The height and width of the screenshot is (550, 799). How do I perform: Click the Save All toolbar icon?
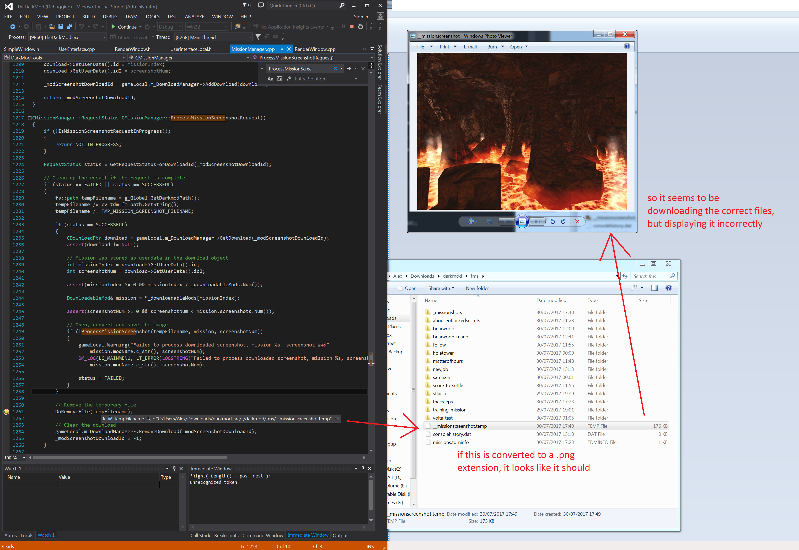[x=69, y=27]
